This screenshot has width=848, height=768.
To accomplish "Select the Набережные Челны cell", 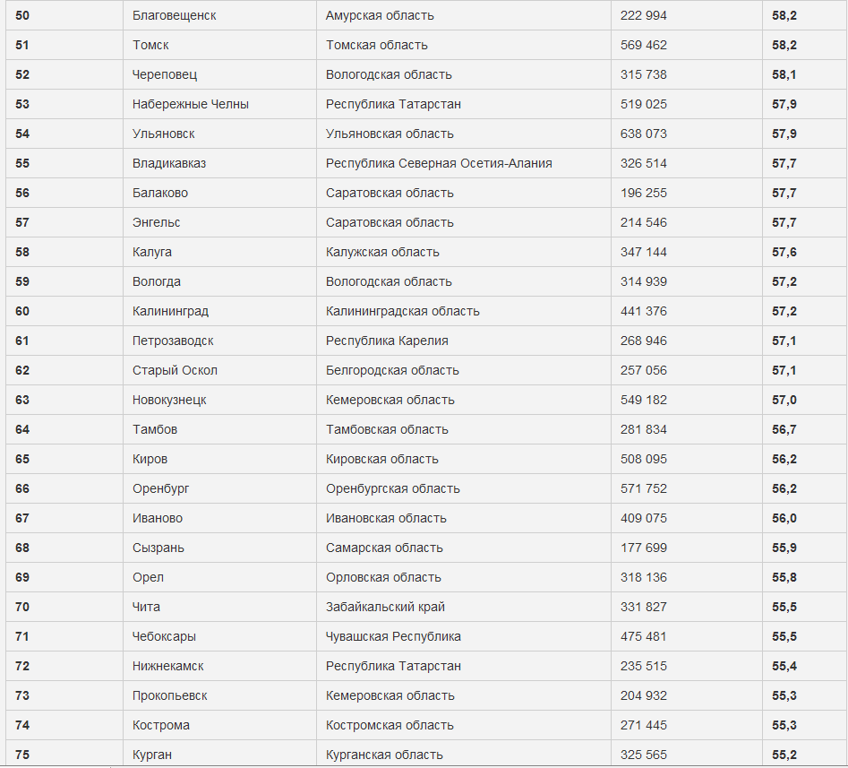I will click(x=191, y=104).
